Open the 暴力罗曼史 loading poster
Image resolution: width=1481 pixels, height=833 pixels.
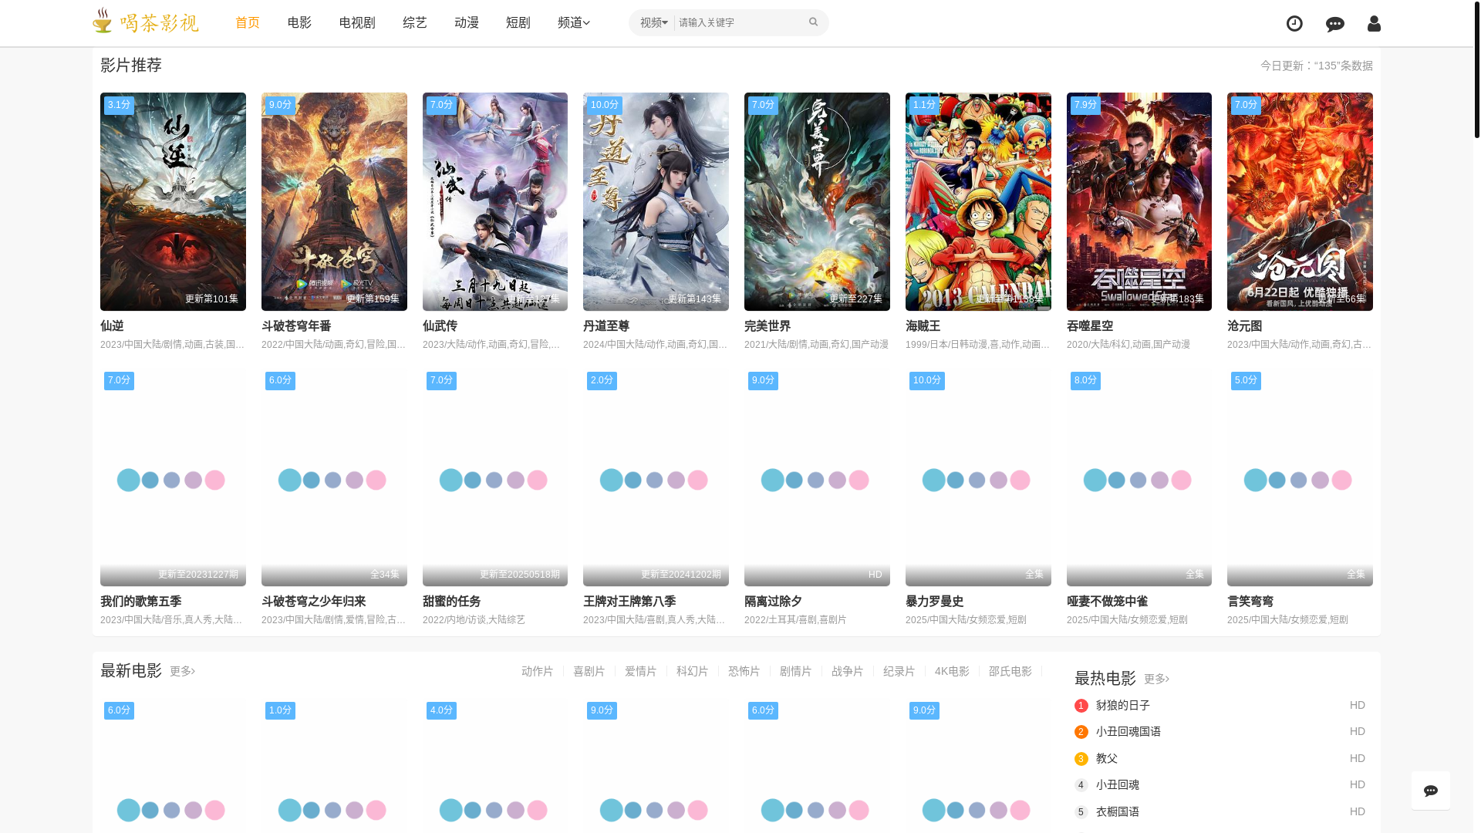pos(978,477)
